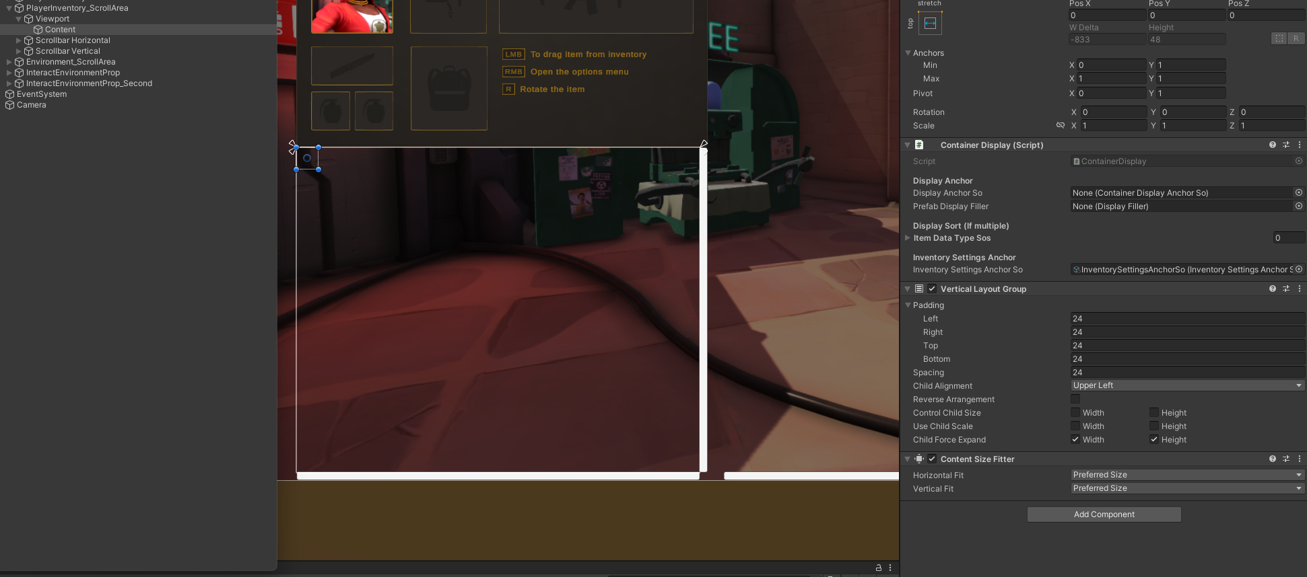Viewport: 1307px width, 577px height.
Task: Click the lock icon below the scene view
Action: click(x=878, y=568)
